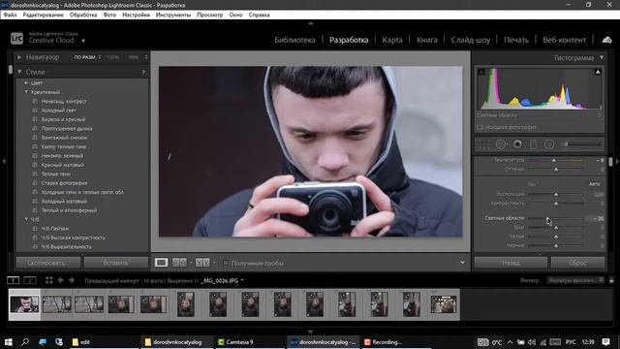Expand the Навигатор panel
This screenshot has width=620, height=349.
19,57
